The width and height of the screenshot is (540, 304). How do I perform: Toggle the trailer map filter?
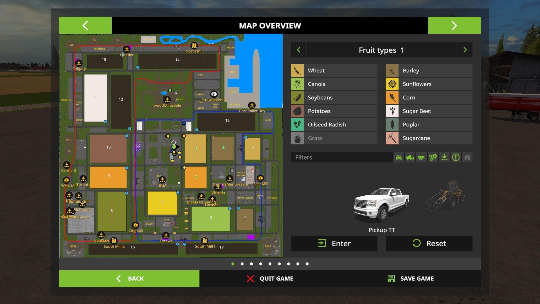pyautogui.click(x=421, y=157)
